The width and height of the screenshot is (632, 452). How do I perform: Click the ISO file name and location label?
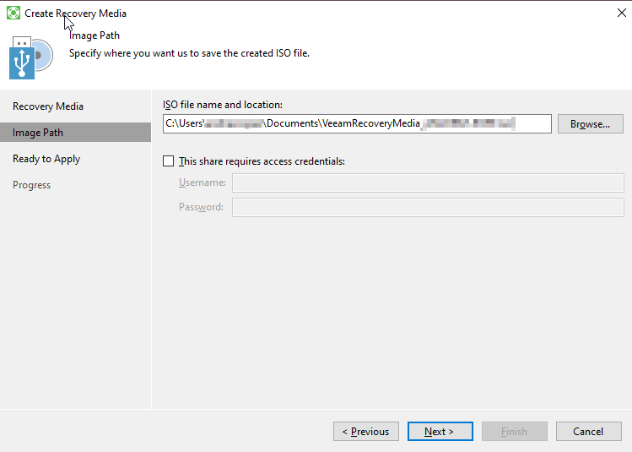click(223, 105)
